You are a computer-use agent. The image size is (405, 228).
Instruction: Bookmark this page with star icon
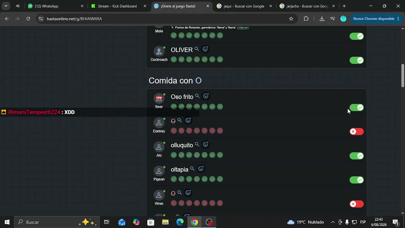coord(291,19)
